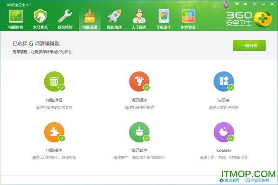Open 优化加速 rocket icon

(x=114, y=19)
